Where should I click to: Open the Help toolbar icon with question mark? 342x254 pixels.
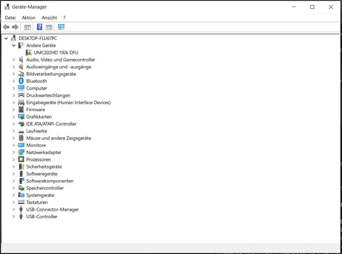tap(39, 27)
